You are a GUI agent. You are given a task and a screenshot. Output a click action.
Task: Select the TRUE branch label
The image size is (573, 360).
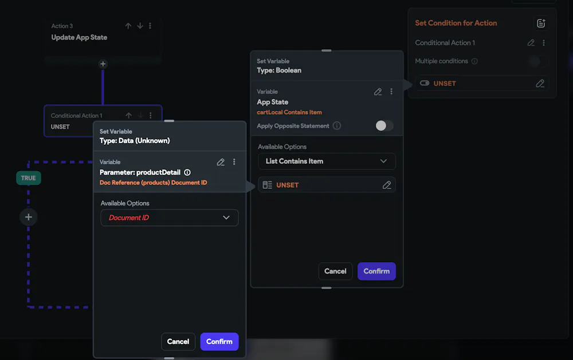tap(29, 178)
